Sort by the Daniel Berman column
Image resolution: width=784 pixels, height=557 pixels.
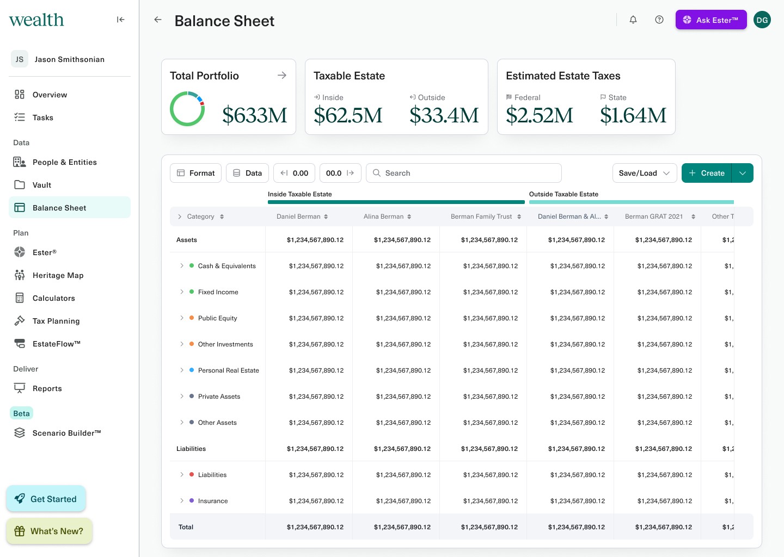(326, 216)
